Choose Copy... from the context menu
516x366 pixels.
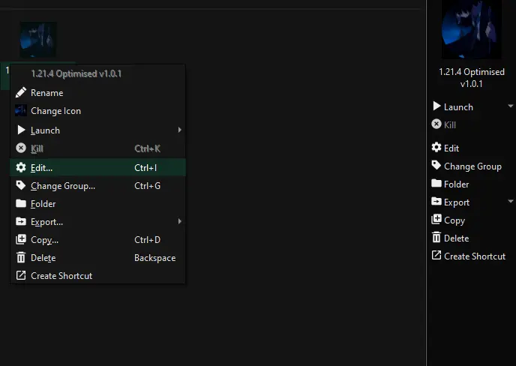coord(44,240)
